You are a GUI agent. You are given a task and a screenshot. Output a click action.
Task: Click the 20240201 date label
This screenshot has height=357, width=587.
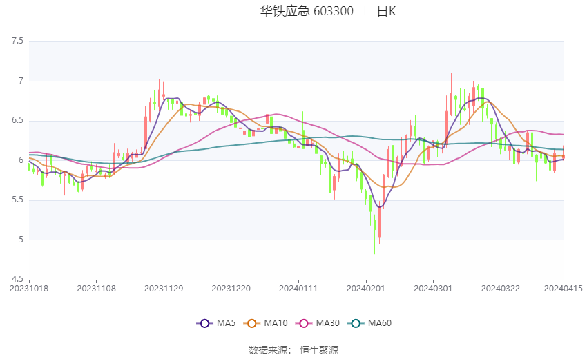pos(366,288)
